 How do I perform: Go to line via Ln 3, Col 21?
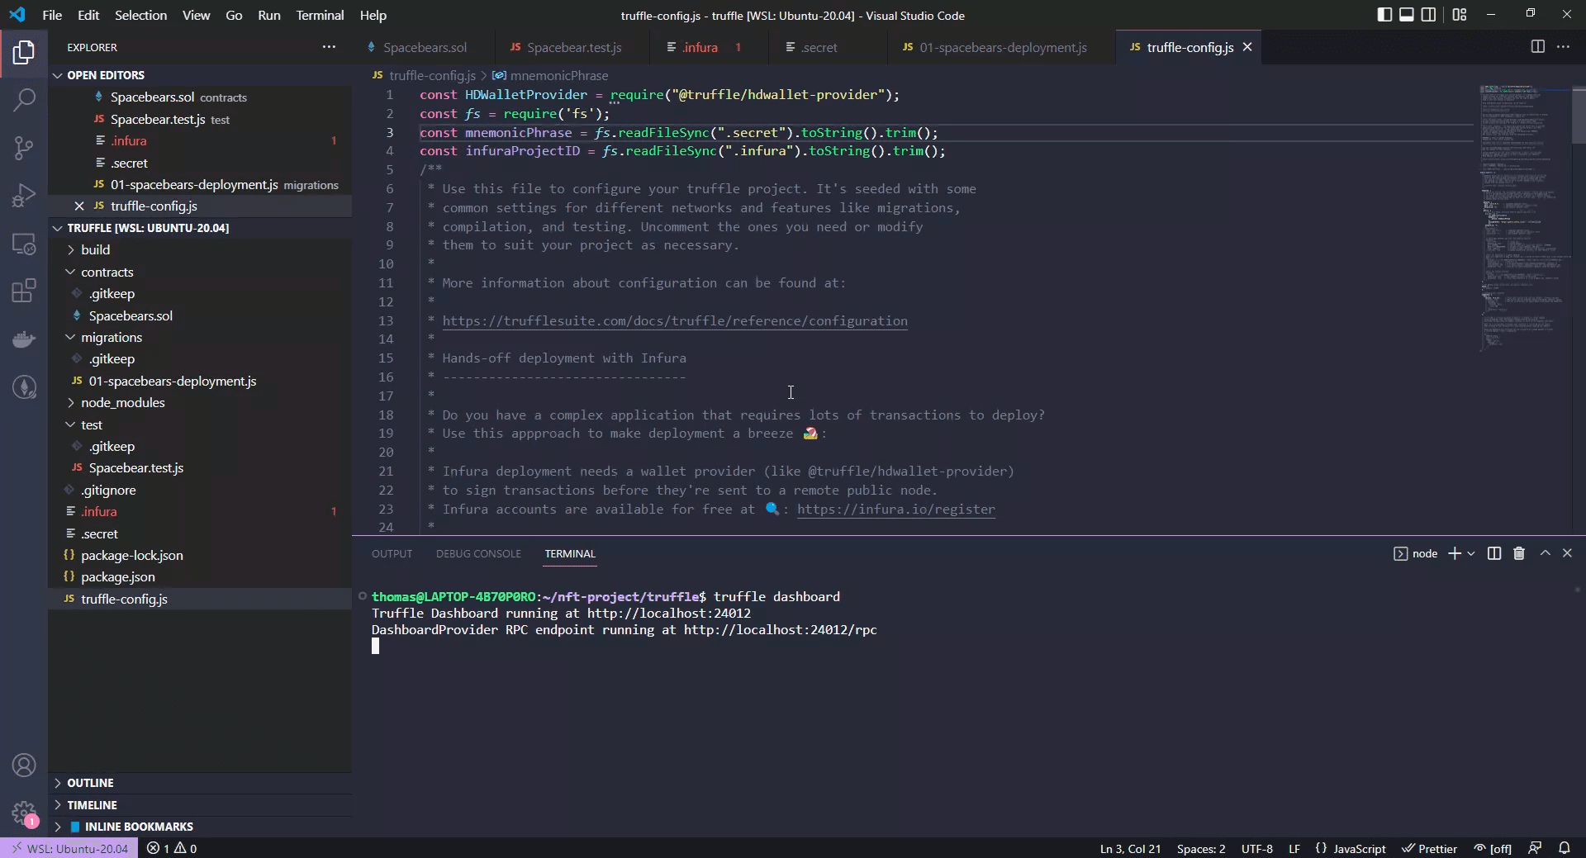pyautogui.click(x=1130, y=848)
